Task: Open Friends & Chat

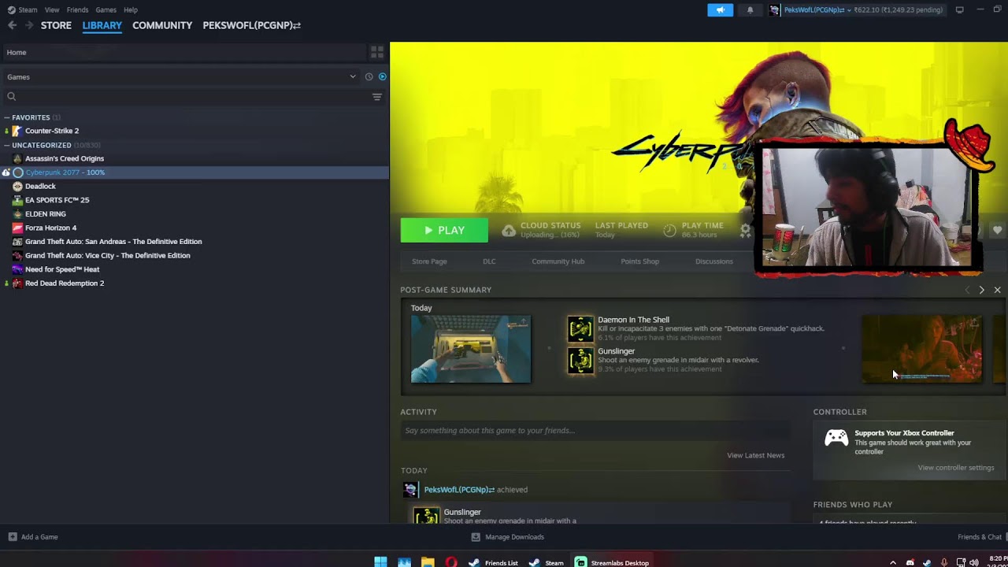Action: [980, 537]
